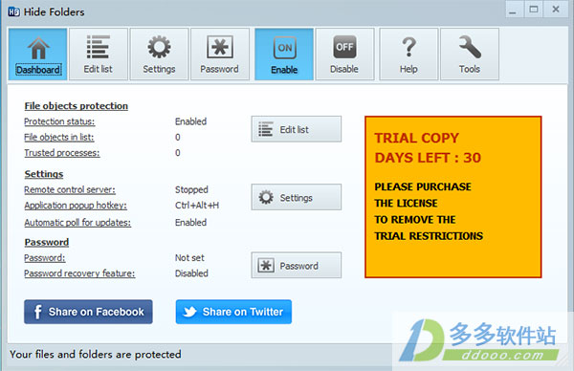The width and height of the screenshot is (574, 371).
Task: Open the Help question mark toolbar icon
Action: pyautogui.click(x=408, y=55)
